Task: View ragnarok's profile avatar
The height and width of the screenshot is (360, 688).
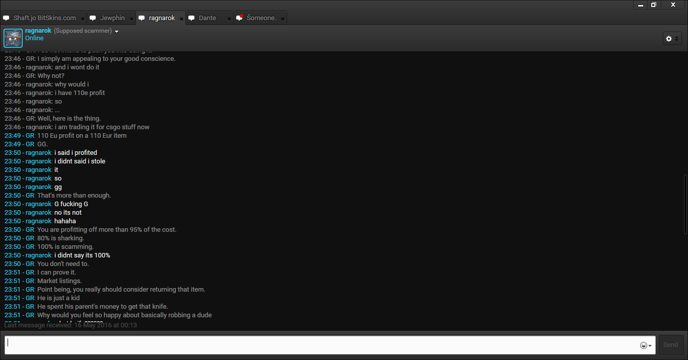Action: coord(13,38)
